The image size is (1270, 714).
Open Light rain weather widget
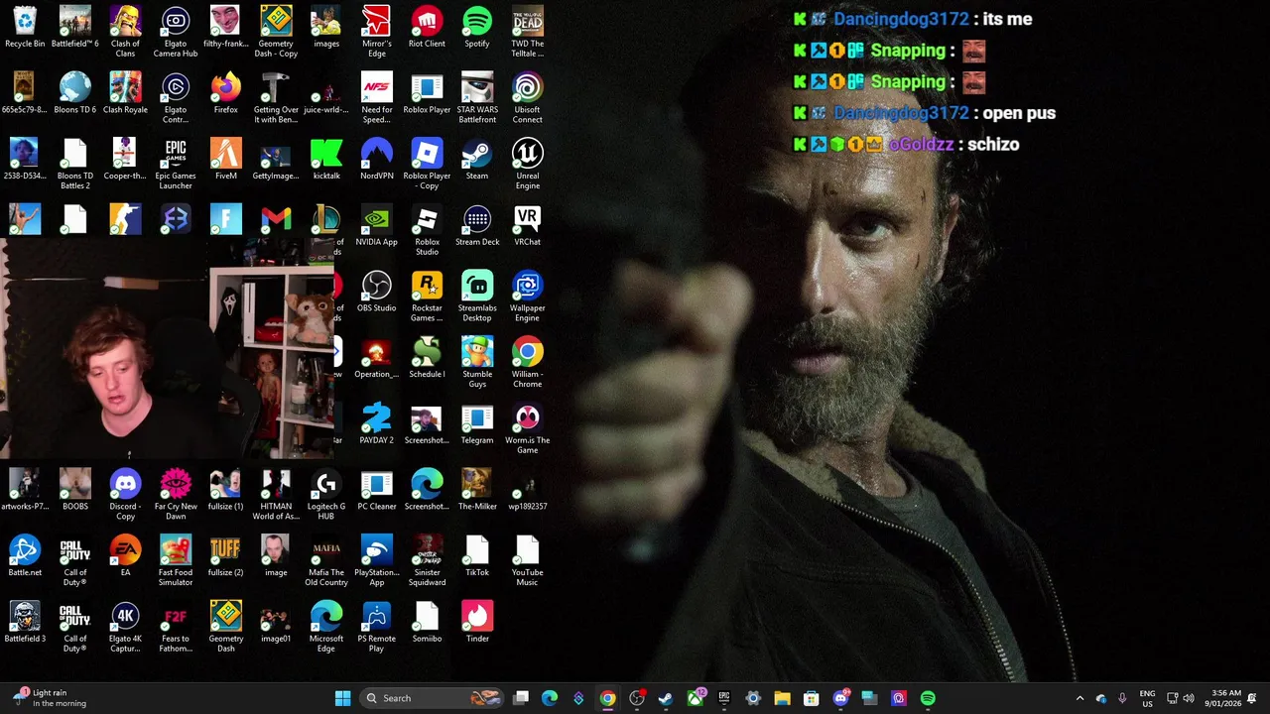(50, 698)
